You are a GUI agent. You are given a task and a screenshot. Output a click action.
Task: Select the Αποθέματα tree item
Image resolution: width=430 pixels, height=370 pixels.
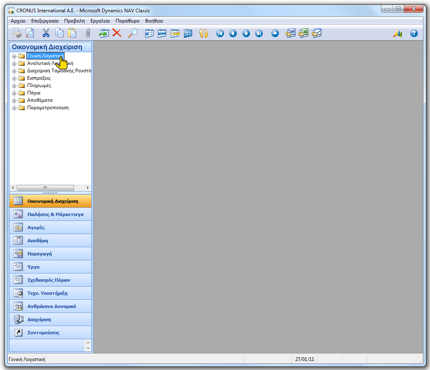tap(40, 101)
